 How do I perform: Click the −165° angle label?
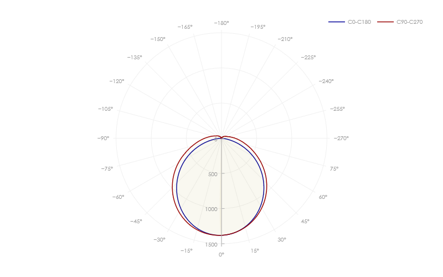(185, 27)
